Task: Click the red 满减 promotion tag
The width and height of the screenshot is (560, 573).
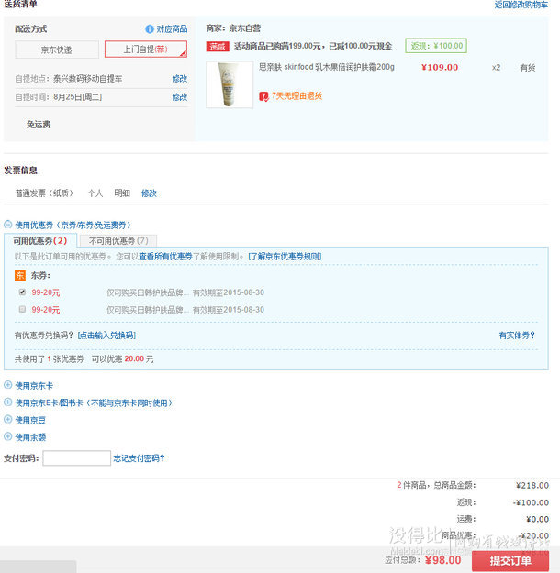Action: pyautogui.click(x=218, y=46)
